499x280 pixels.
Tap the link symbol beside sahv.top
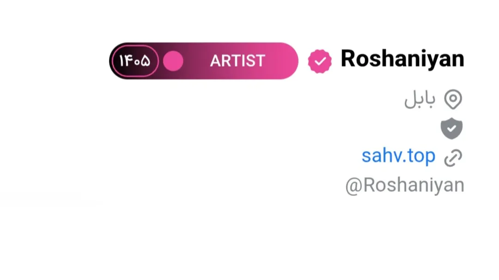point(453,158)
